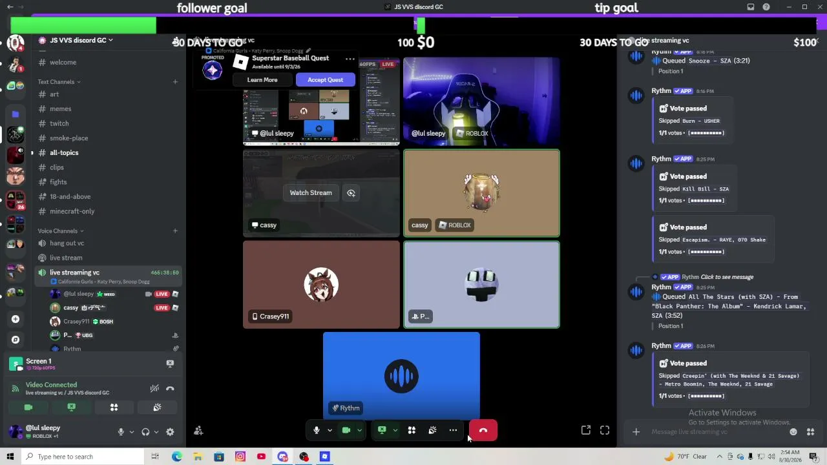Pop out cassy's stream preview
The image size is (827, 465).
point(351,192)
